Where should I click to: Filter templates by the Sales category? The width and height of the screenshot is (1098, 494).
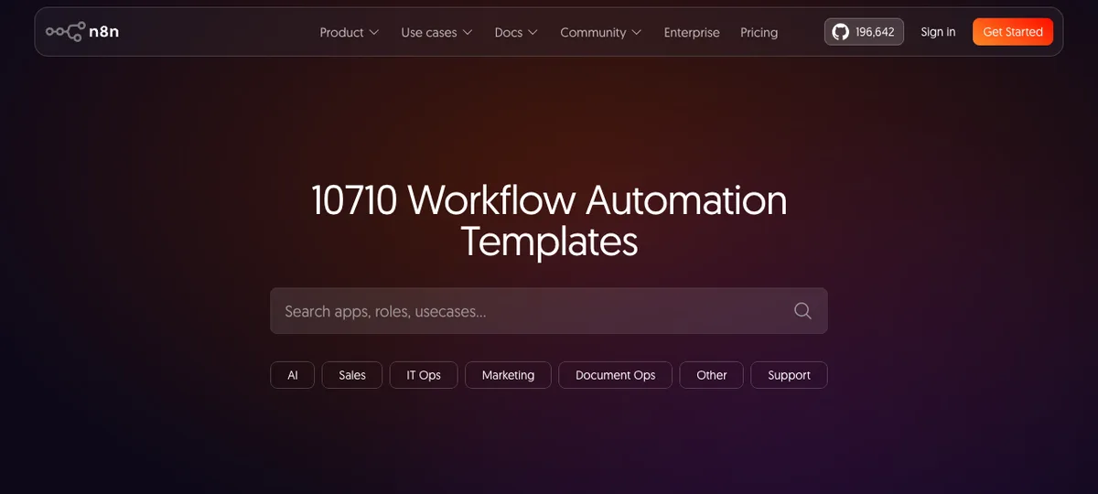pos(352,375)
